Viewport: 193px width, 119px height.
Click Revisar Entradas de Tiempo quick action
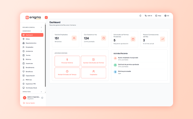(67, 73)
